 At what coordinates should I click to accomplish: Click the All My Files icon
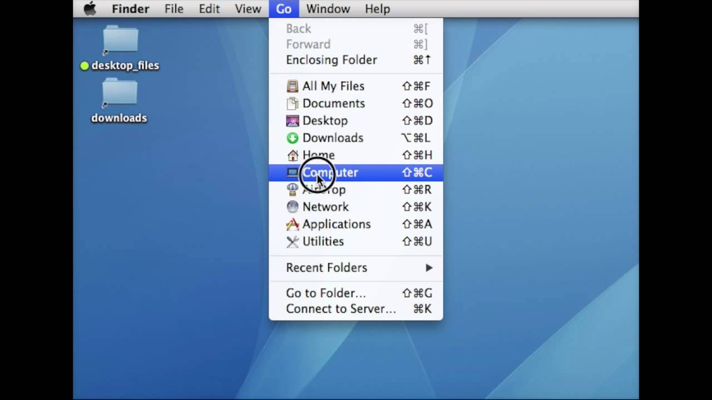293,86
